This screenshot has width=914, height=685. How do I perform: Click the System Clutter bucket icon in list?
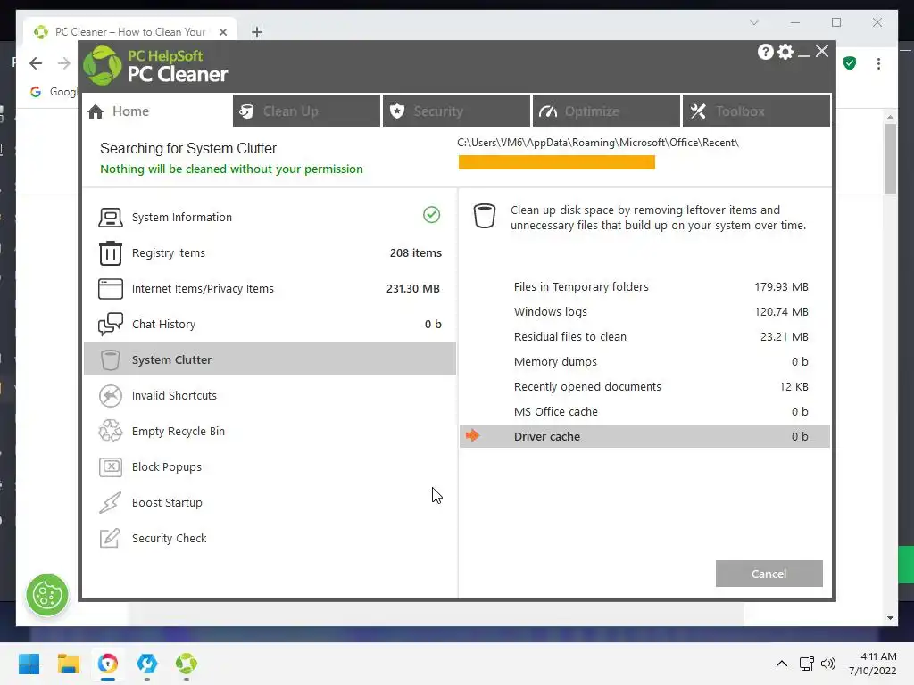[x=110, y=360]
